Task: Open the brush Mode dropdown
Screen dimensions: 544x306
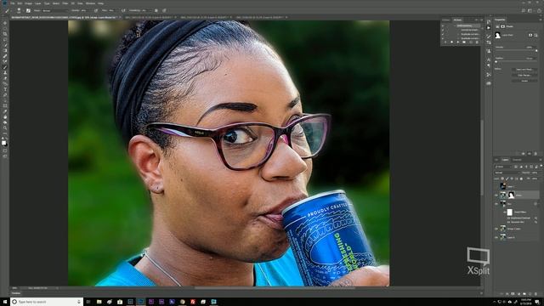Action: pyautogui.click(x=54, y=10)
